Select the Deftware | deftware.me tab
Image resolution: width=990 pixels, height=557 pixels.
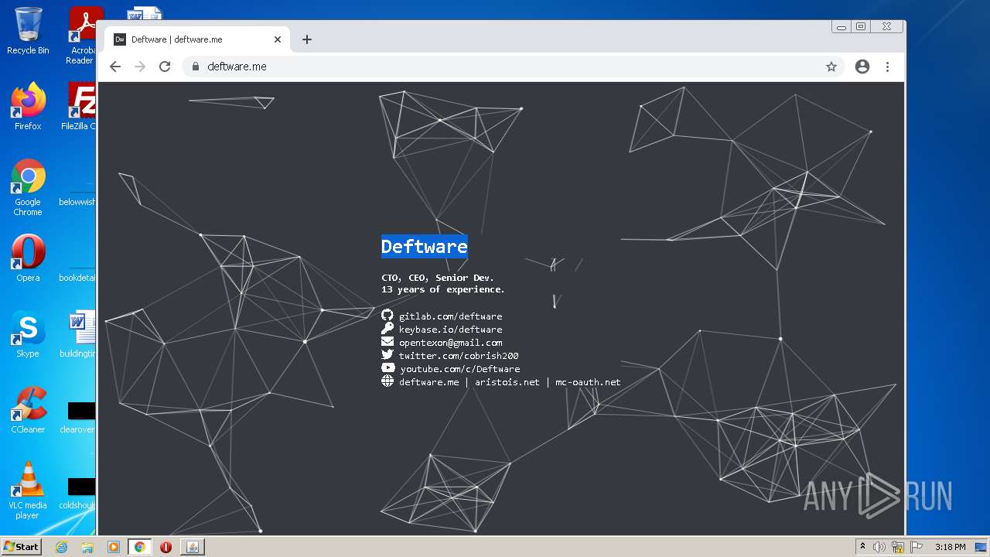[x=198, y=39]
